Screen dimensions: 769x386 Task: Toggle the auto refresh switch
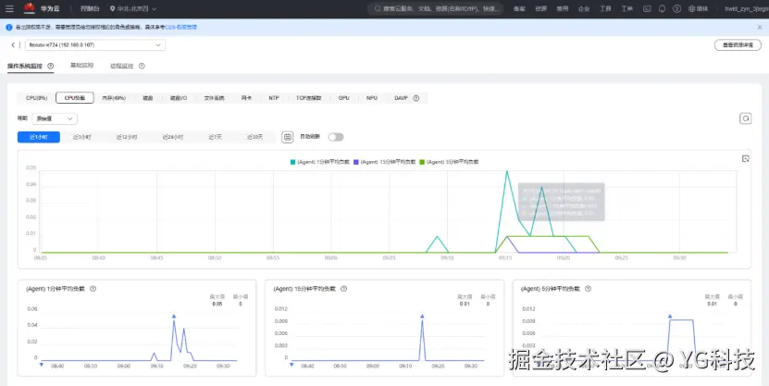[x=336, y=137]
